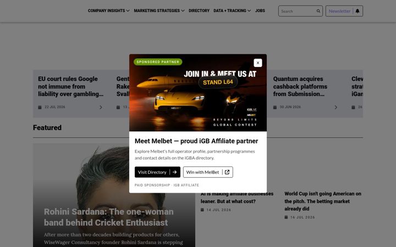Click the arrow icon in Visit Directory
Viewport: 396px width, 247px height.
coord(174,172)
